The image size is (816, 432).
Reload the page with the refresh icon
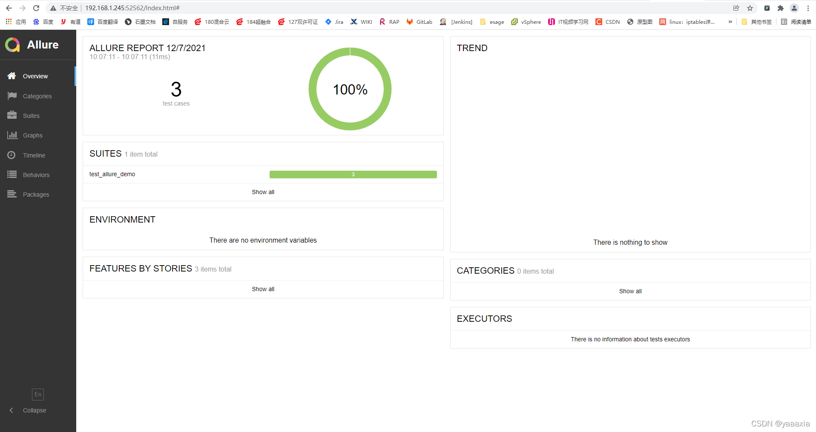tap(36, 8)
